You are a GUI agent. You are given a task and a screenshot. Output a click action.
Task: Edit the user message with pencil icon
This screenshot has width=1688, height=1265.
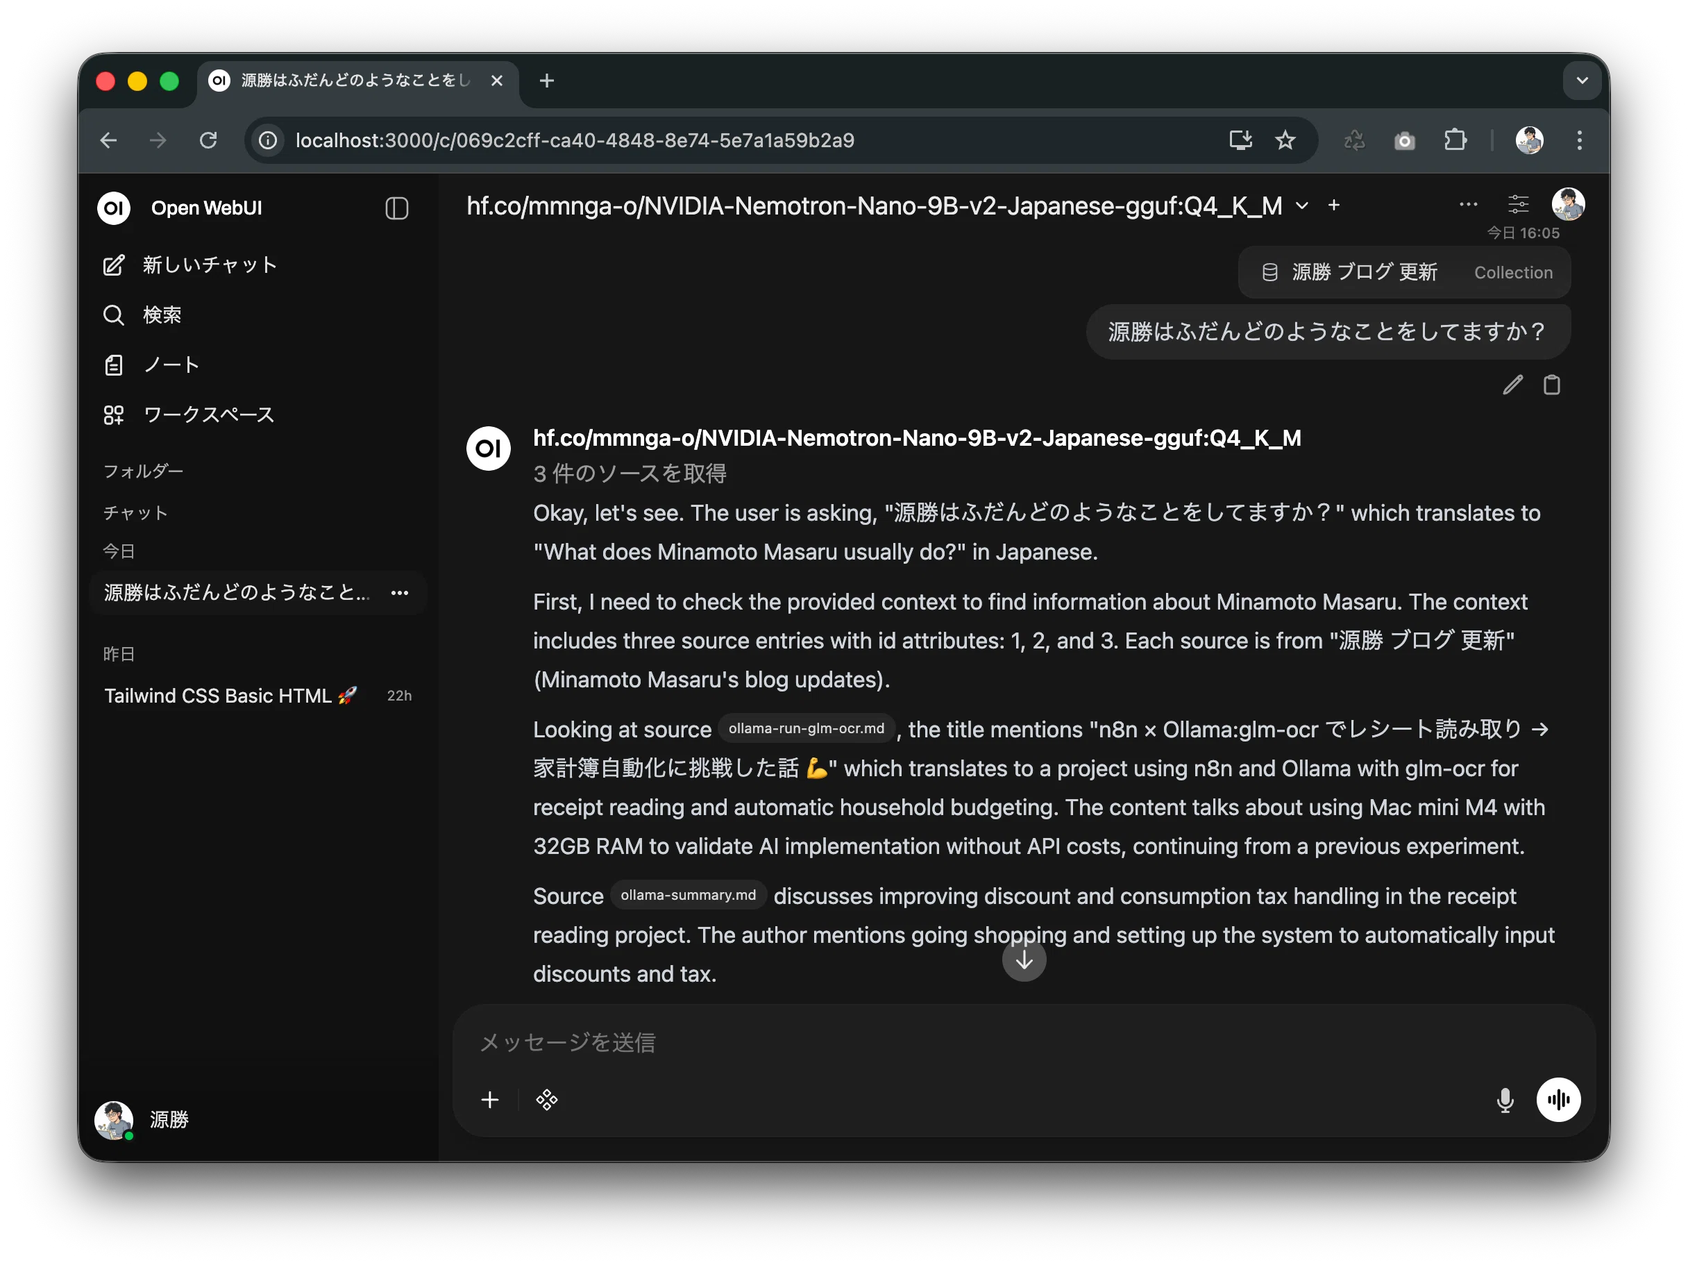click(x=1512, y=385)
